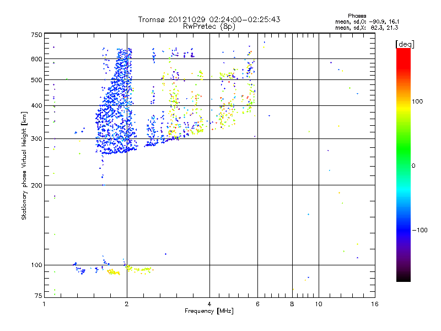Click the x-axis tick label "16"
Viewport: 441px width, 331px height.
pos(375,304)
